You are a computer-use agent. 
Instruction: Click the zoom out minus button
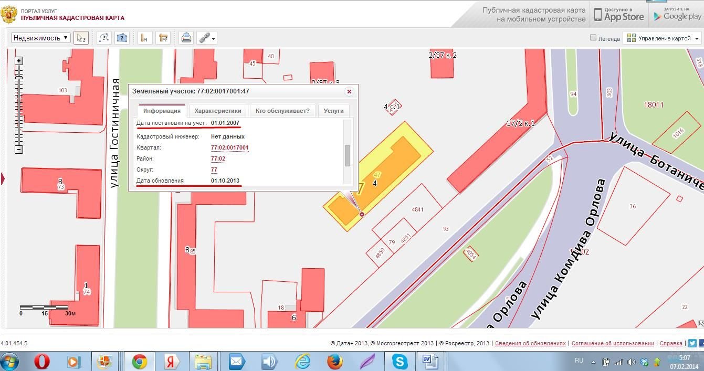pos(19,150)
